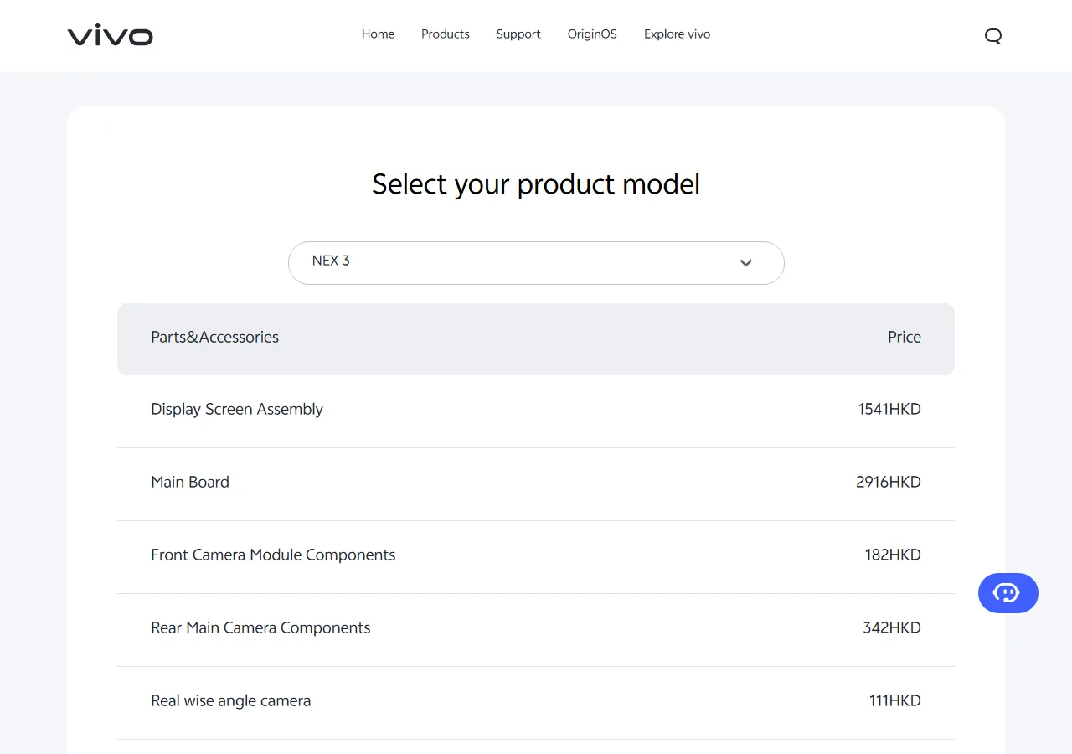Image resolution: width=1072 pixels, height=754 pixels.
Task: Click the Price column header
Action: click(x=904, y=337)
